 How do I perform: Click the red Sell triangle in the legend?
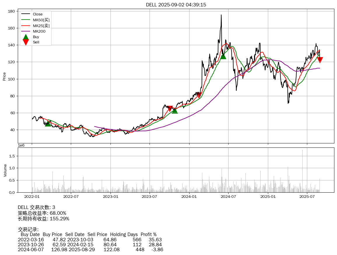[26, 42]
